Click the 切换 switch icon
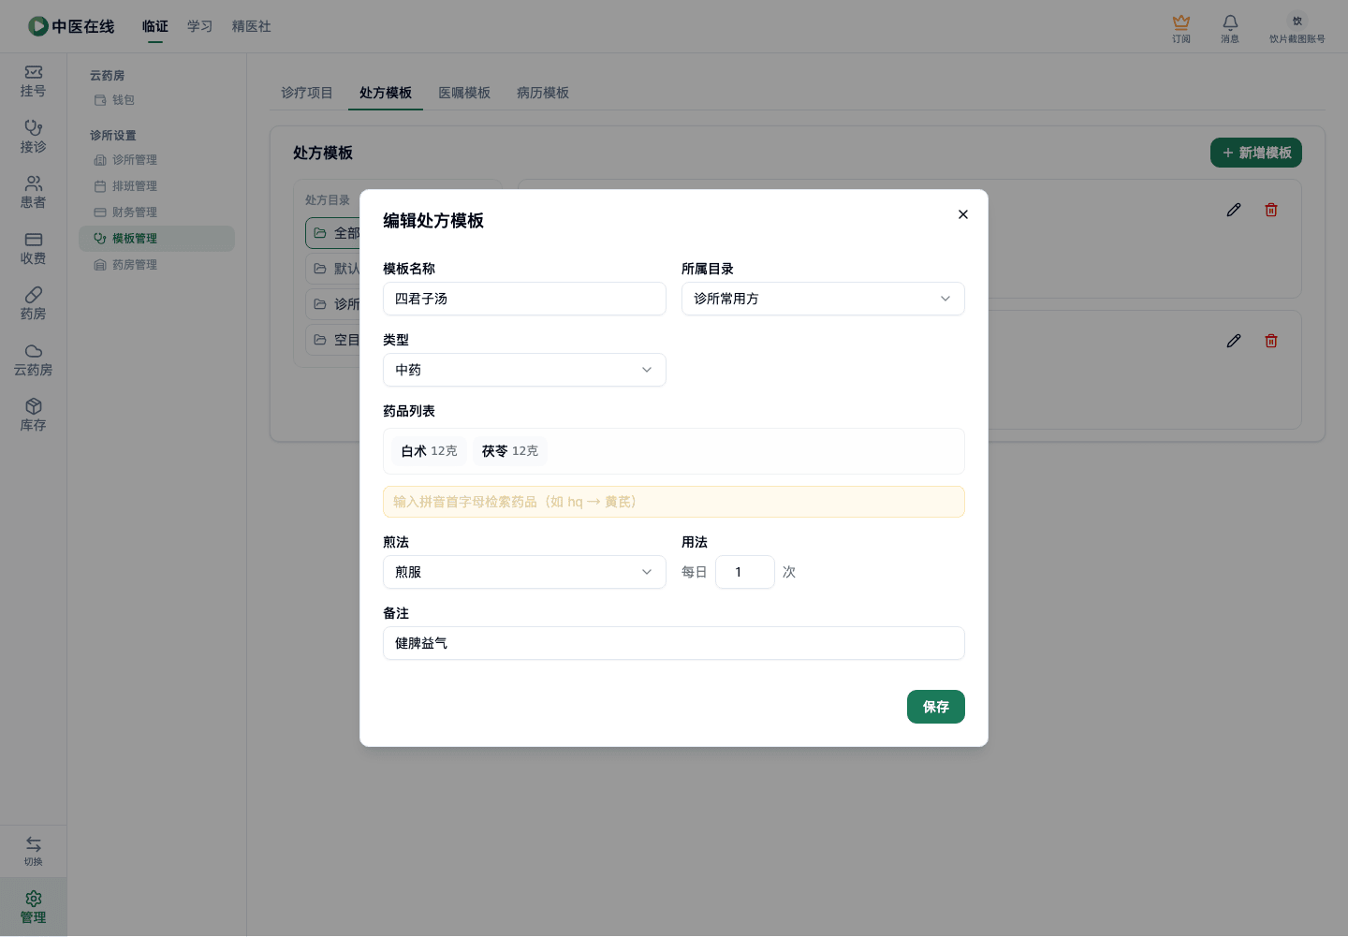The image size is (1348, 937). pyautogui.click(x=33, y=851)
